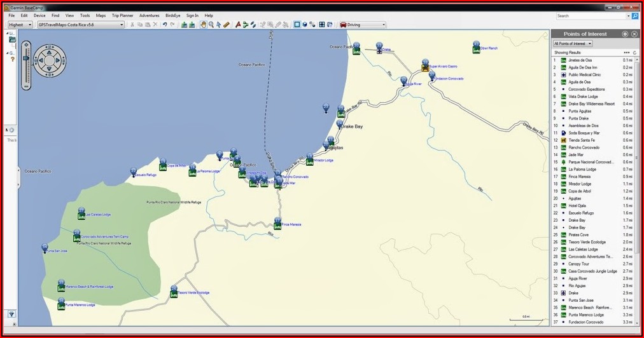644x338 pixels.
Task: Select Public Medical Clinic result
Action: coord(584,74)
